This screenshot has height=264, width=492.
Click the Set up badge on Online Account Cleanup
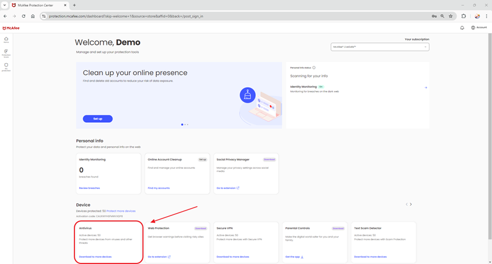(202, 160)
